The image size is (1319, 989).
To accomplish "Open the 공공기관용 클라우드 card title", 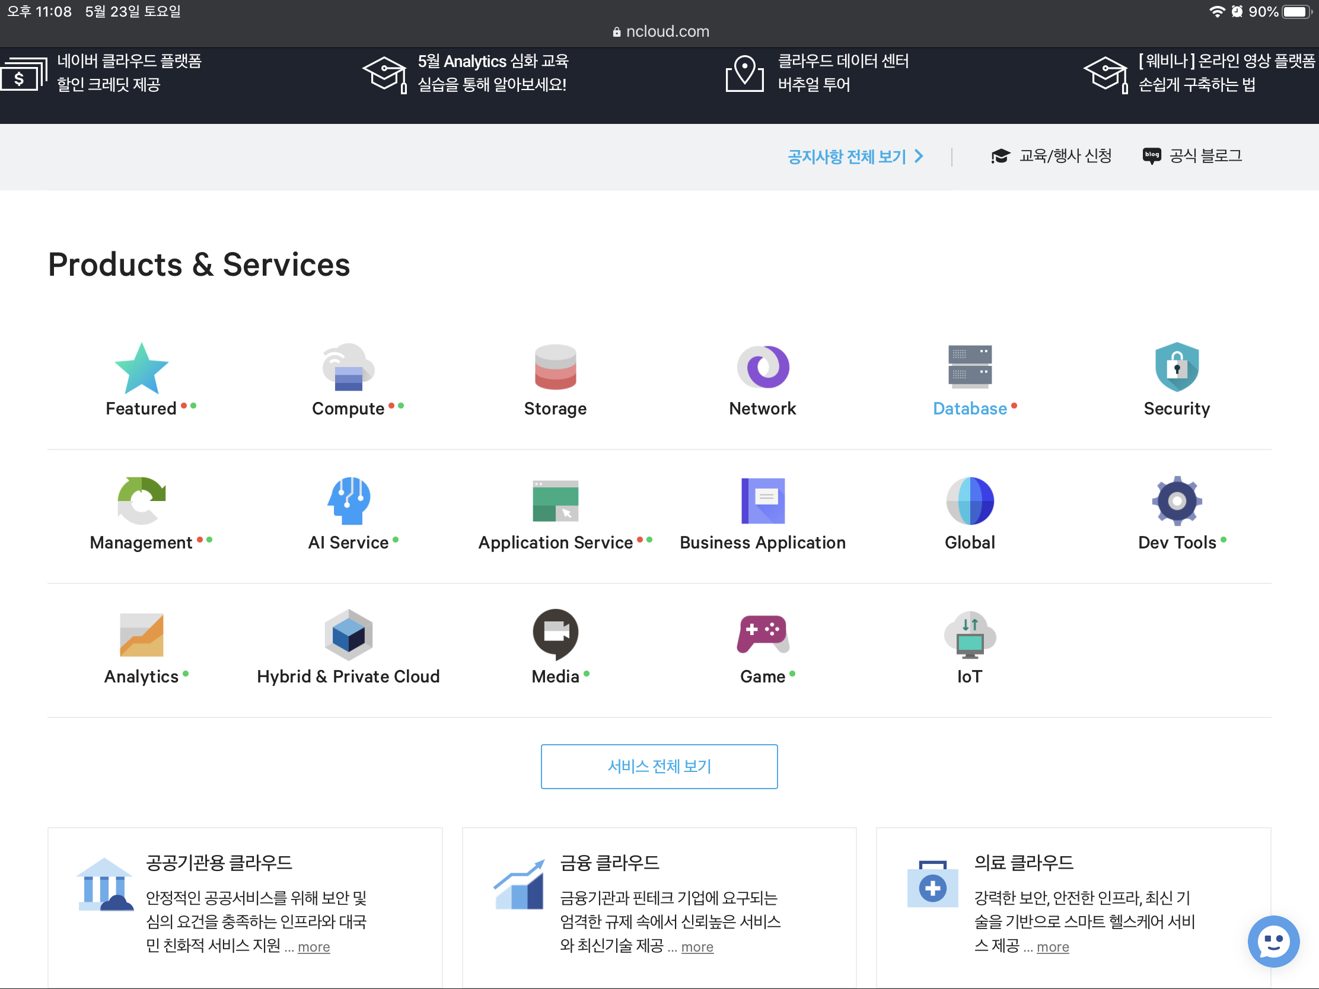I will [219, 863].
